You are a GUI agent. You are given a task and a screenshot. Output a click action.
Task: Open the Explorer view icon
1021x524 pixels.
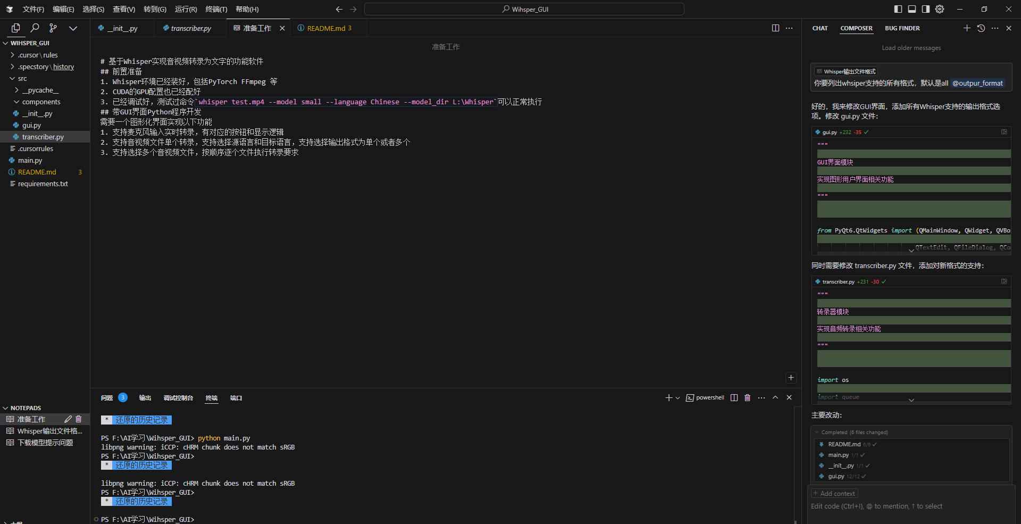coord(15,28)
